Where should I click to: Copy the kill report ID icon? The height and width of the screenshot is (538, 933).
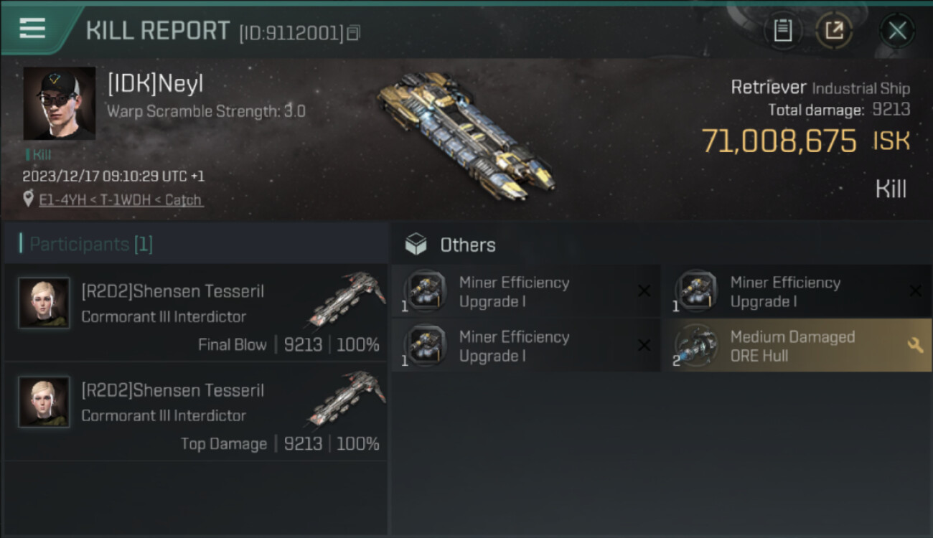click(352, 33)
